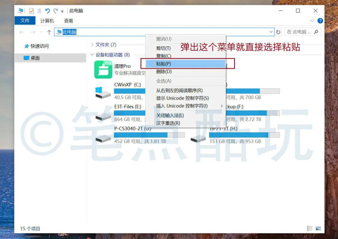Click the CWinXP (C:) drive name
This screenshot has height=239, width=338.
point(127,85)
